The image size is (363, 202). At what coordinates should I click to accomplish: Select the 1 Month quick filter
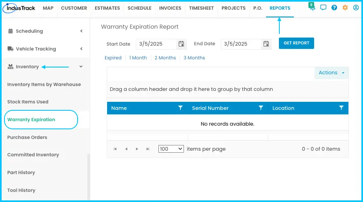point(138,58)
